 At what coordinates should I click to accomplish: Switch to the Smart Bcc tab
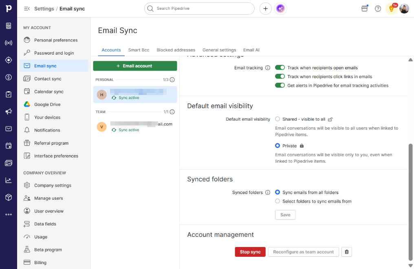click(139, 50)
